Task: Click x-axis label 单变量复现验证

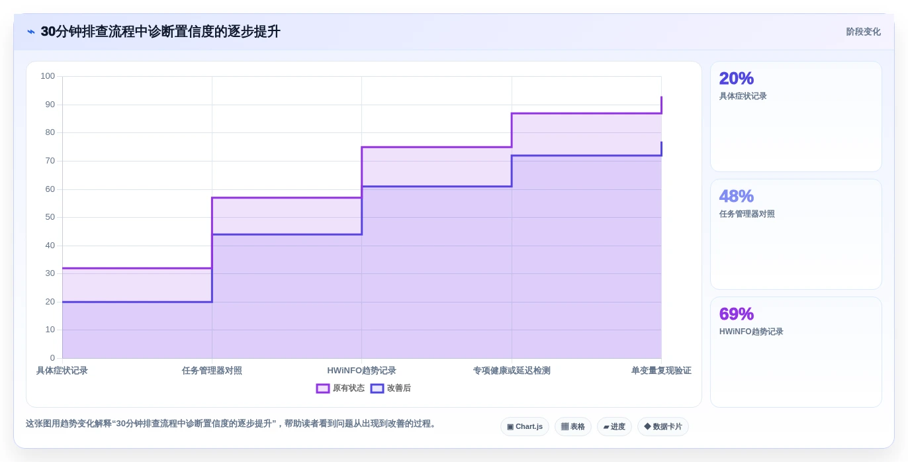Action: [x=661, y=371]
